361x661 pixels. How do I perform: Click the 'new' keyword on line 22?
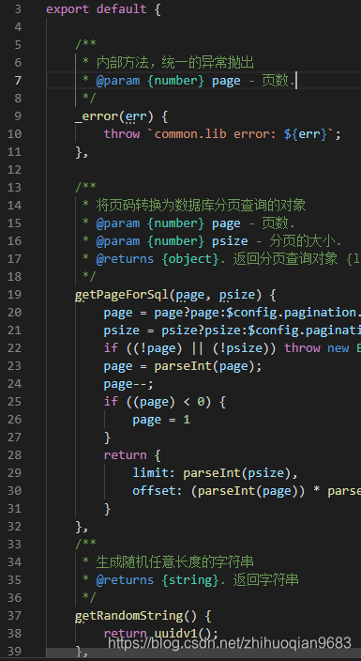pos(338,347)
